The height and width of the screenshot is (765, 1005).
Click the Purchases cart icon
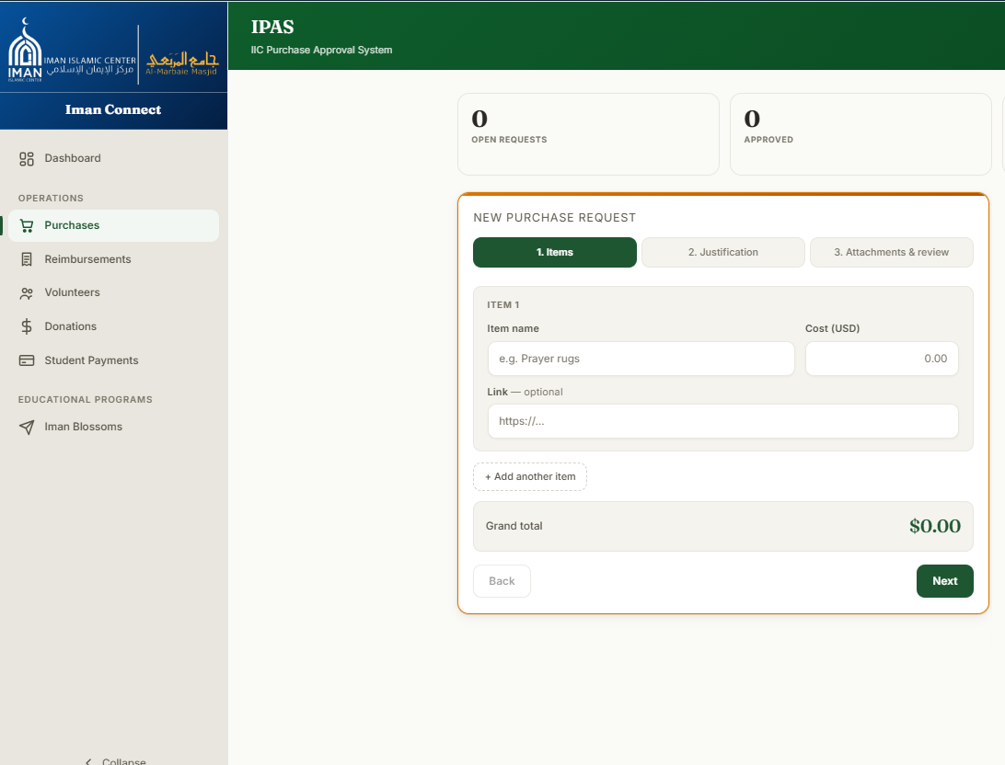(27, 225)
